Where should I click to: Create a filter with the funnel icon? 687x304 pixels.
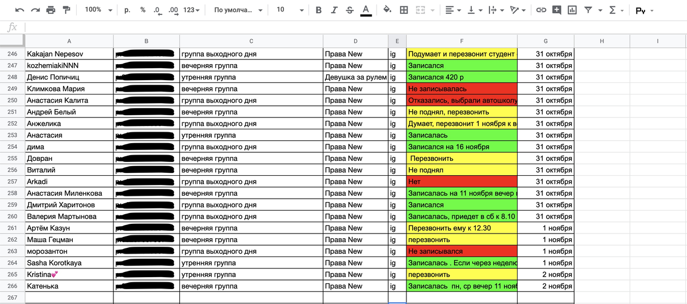[588, 10]
